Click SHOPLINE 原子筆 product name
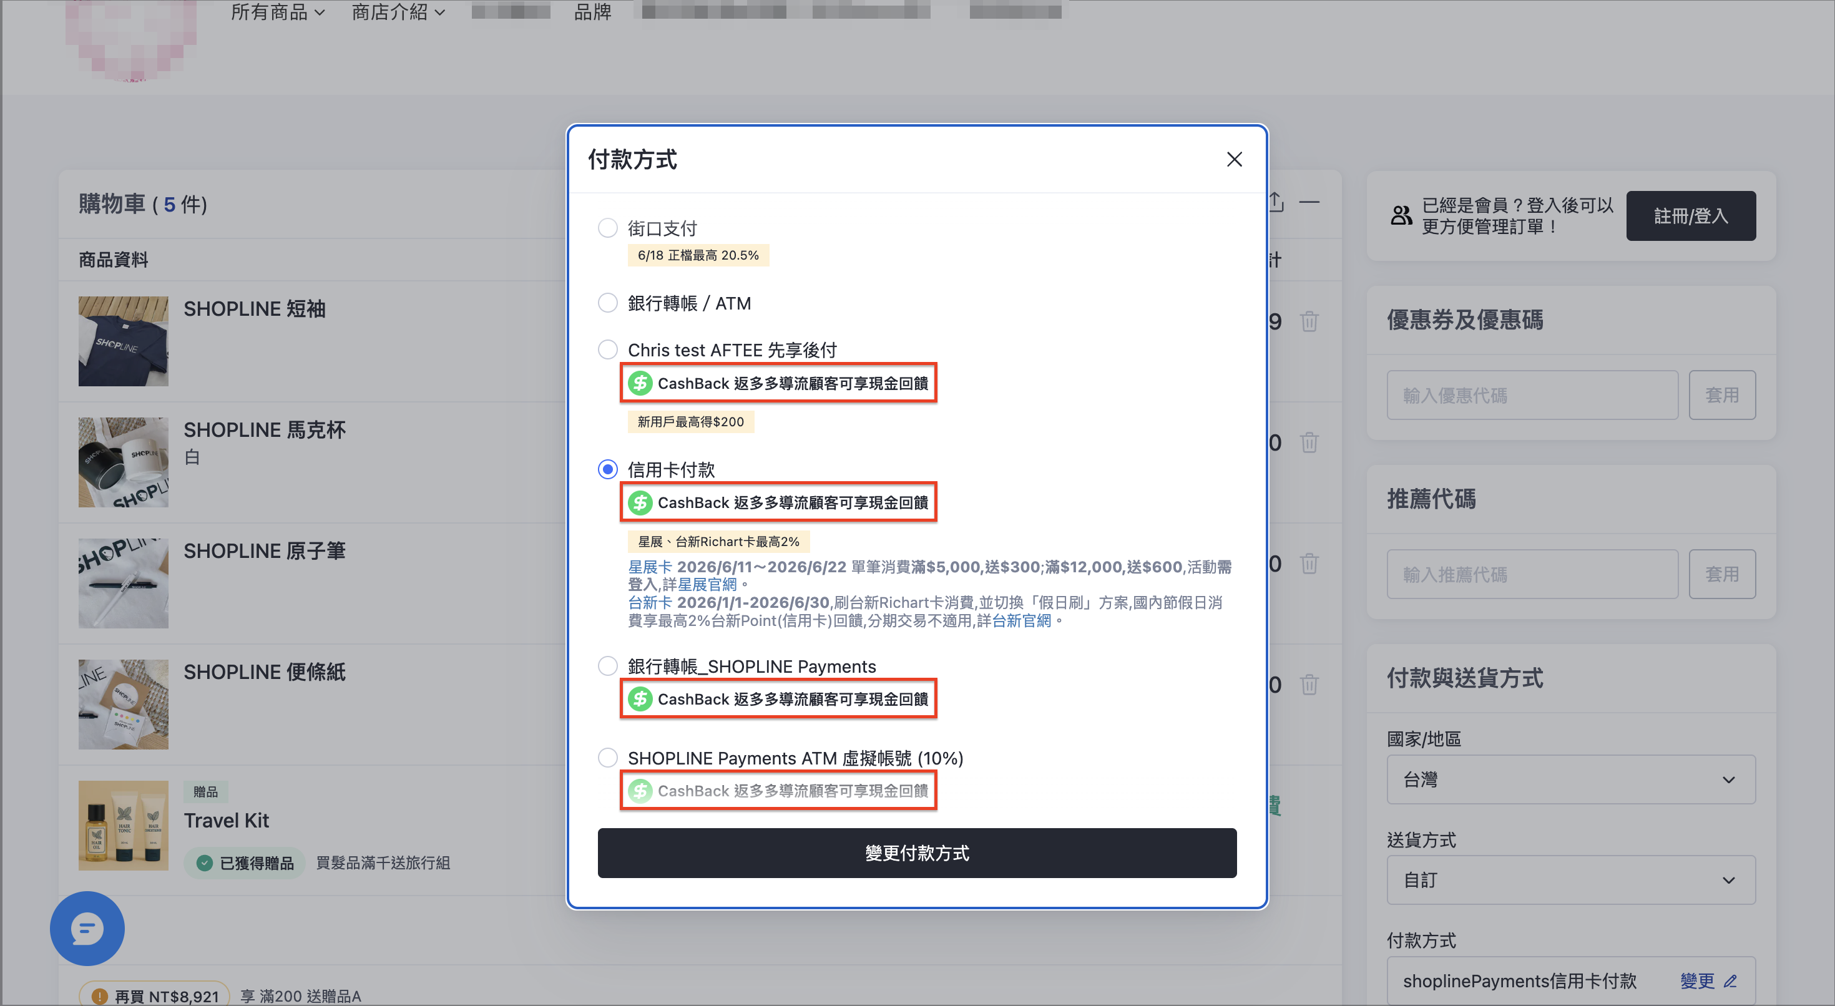 264,550
